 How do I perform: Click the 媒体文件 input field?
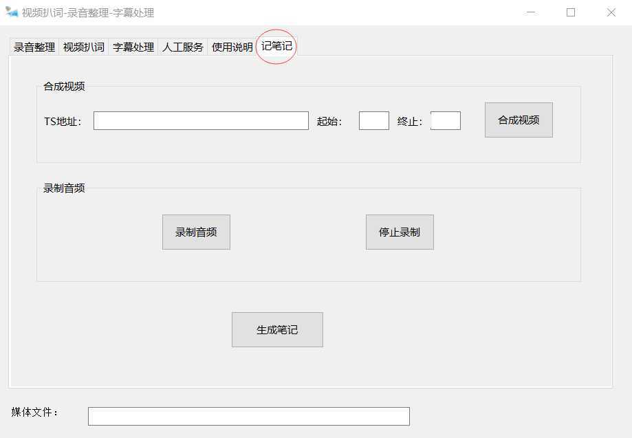click(249, 416)
